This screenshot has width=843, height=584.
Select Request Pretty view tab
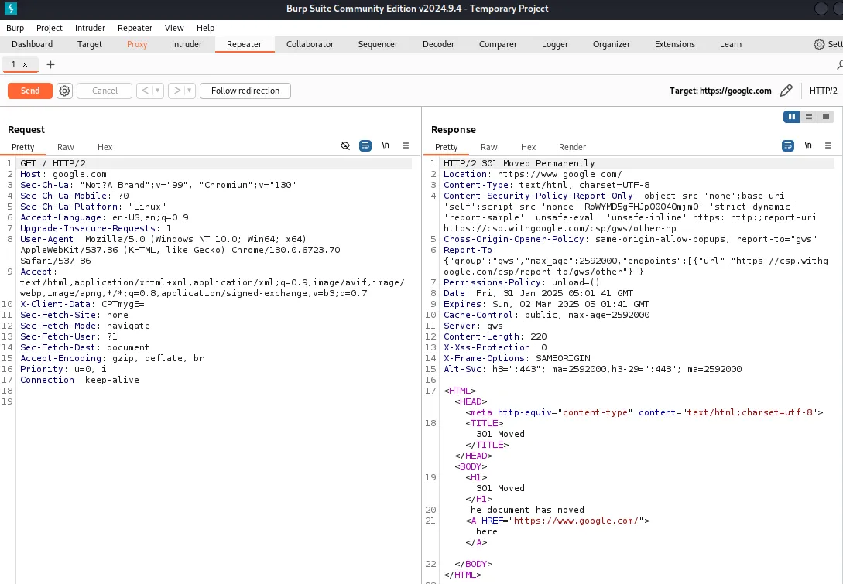point(23,147)
